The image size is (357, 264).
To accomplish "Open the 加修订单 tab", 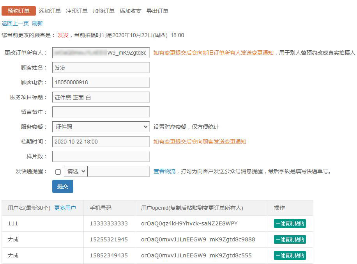I will [104, 11].
